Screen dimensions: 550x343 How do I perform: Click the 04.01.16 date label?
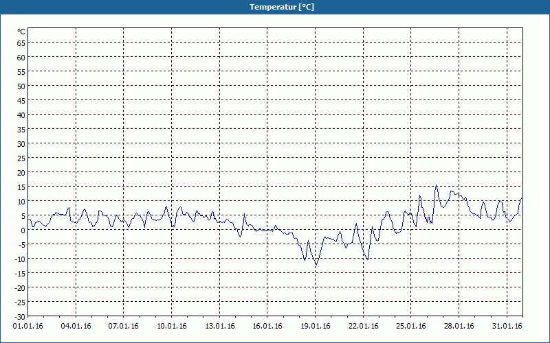(76, 327)
